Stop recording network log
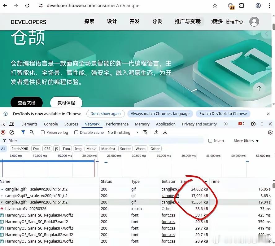 point(3,132)
